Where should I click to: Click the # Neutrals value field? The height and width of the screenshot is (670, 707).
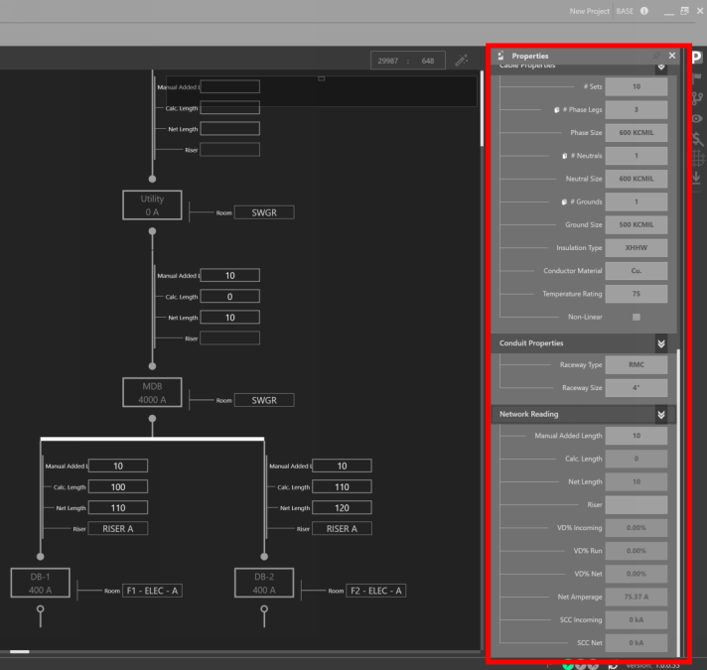636,156
